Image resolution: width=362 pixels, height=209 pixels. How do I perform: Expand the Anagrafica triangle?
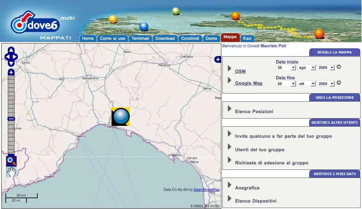[229, 185]
